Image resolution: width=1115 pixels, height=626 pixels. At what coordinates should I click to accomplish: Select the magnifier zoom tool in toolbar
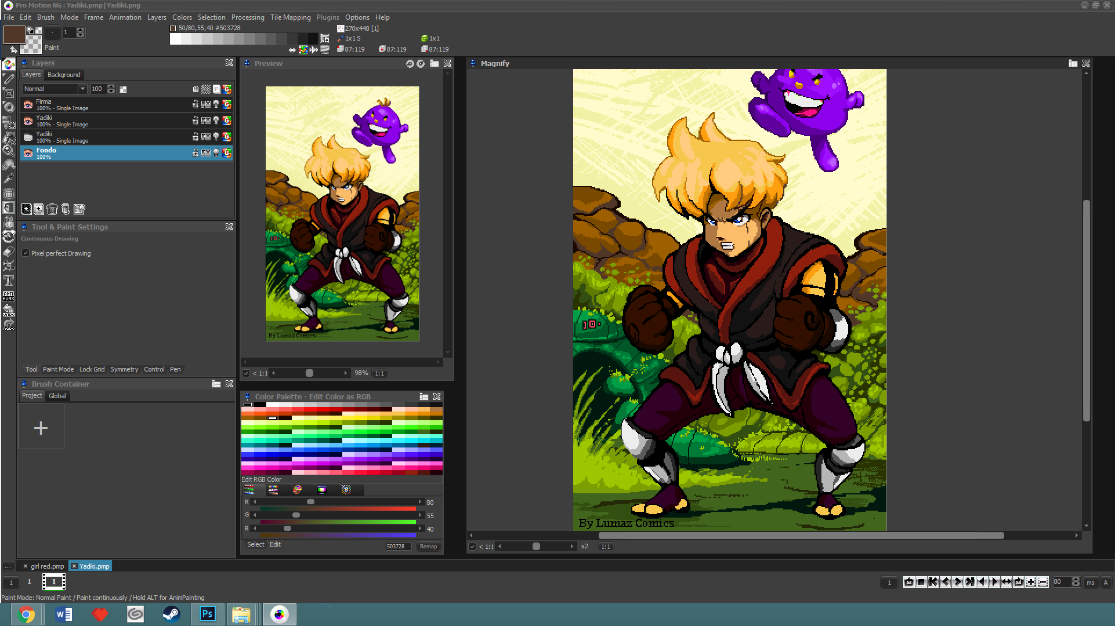pos(9,151)
